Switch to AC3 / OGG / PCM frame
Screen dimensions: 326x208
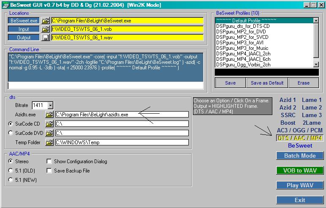coord(299,130)
